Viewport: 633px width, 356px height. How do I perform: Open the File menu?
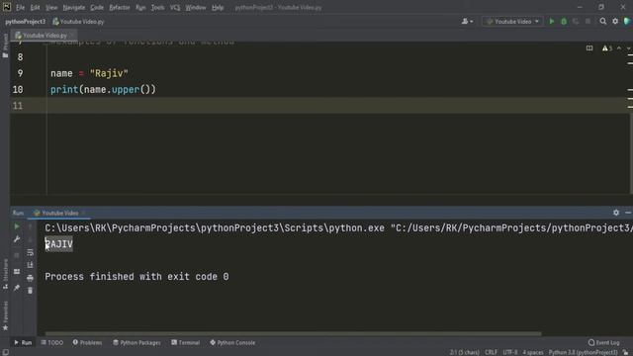(x=20, y=7)
